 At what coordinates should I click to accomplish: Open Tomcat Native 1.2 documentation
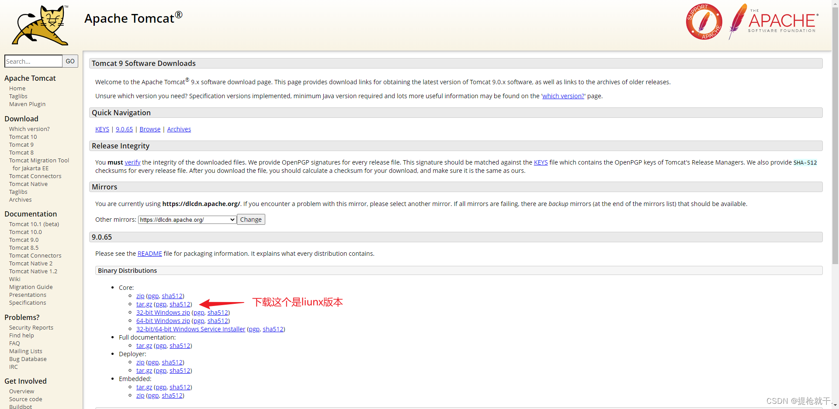[x=33, y=272]
